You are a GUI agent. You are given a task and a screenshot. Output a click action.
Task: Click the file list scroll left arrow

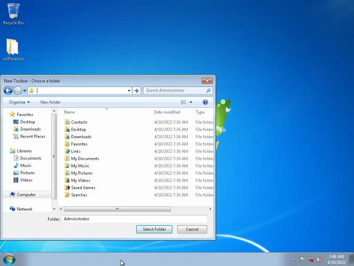pyautogui.click(x=61, y=209)
